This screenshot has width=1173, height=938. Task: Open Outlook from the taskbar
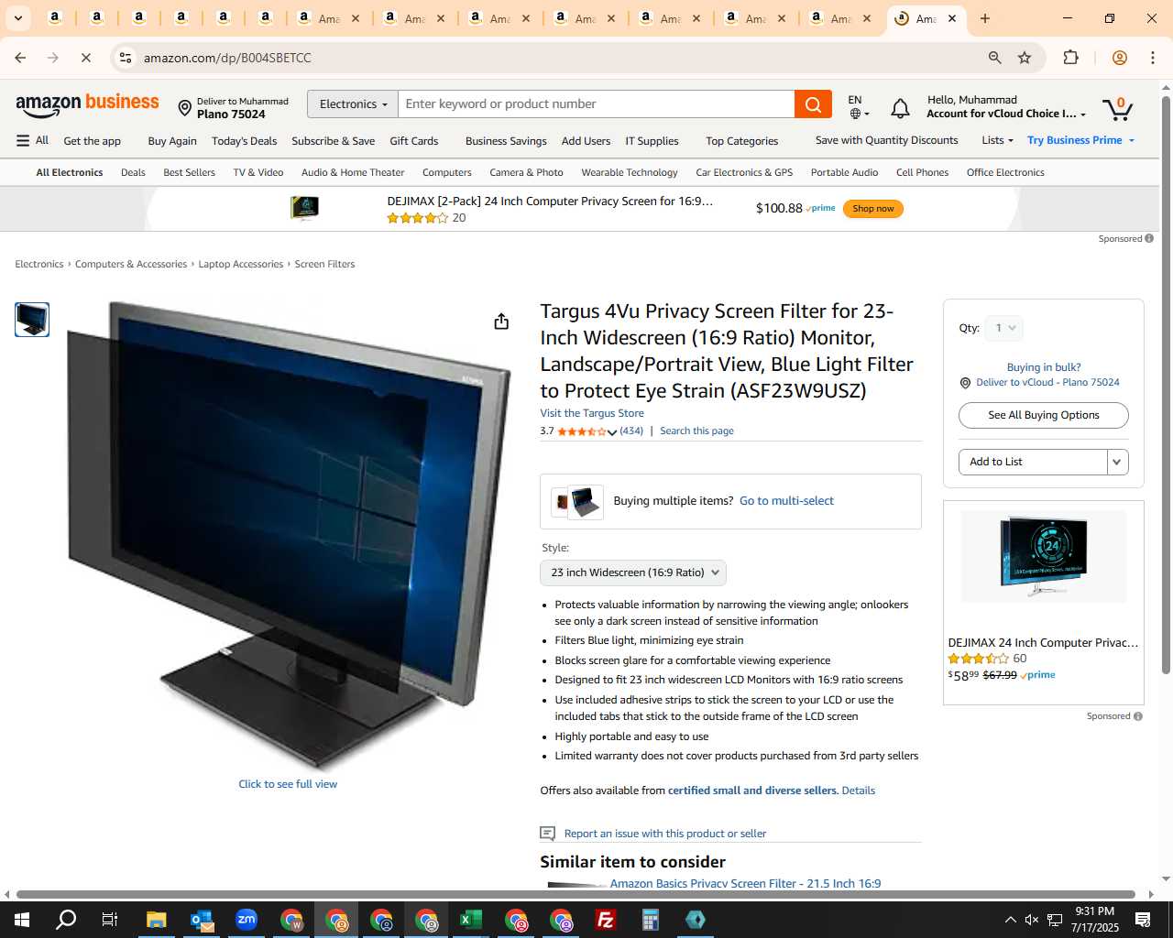(201, 920)
